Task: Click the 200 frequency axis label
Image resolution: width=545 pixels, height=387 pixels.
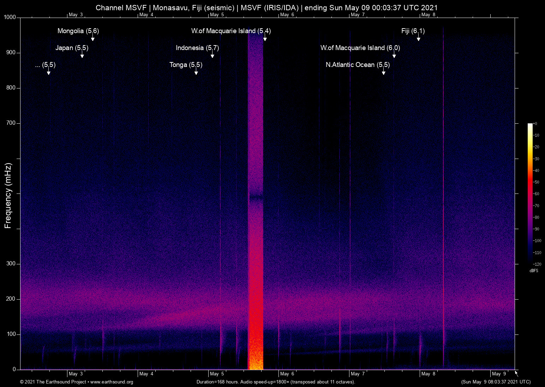Action: pyautogui.click(x=11, y=299)
